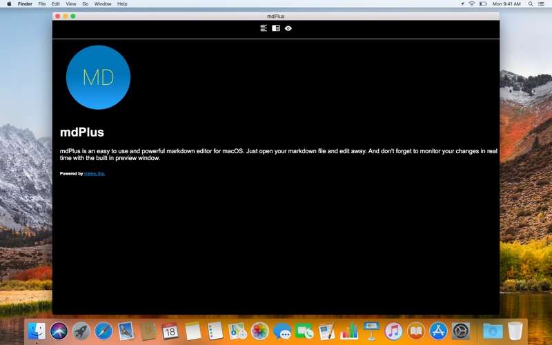The height and width of the screenshot is (345, 552).
Task: Open iBooks from the Dock
Action: (x=416, y=331)
